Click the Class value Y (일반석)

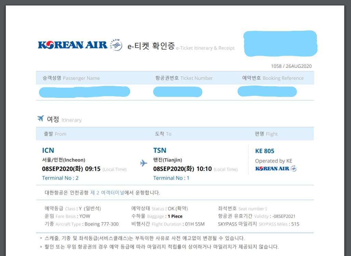[90, 209]
